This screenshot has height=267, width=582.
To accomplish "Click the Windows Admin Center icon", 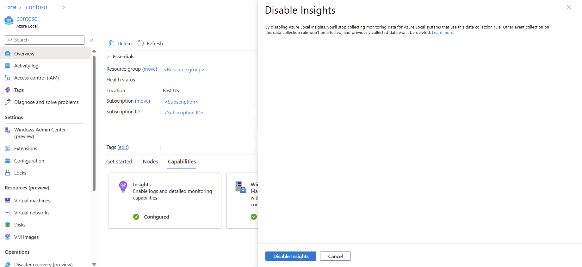I will tap(8, 130).
